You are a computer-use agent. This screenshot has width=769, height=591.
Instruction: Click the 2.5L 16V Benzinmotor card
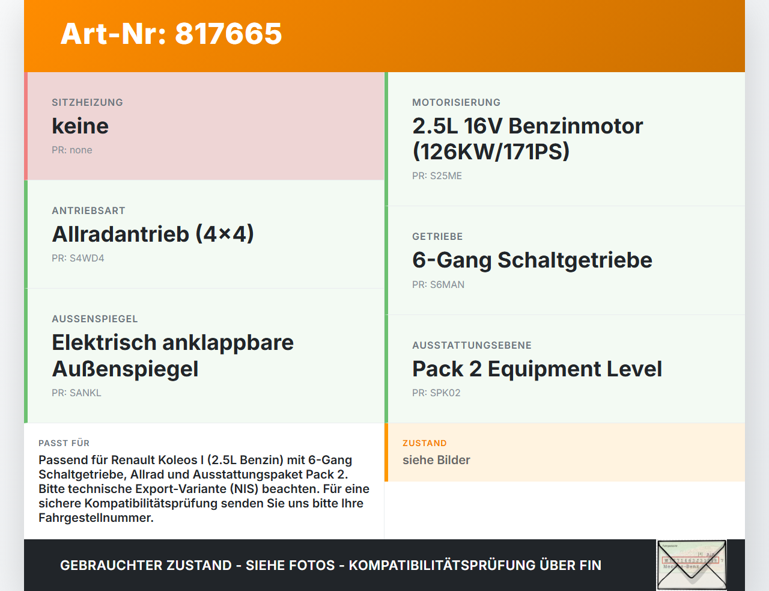pos(565,139)
